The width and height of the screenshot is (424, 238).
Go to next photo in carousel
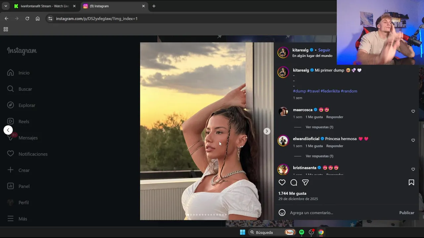tap(267, 131)
